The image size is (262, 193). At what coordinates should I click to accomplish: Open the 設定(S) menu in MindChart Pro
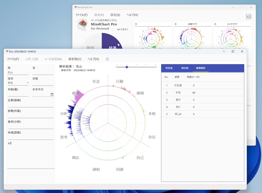pyautogui.click(x=115, y=15)
